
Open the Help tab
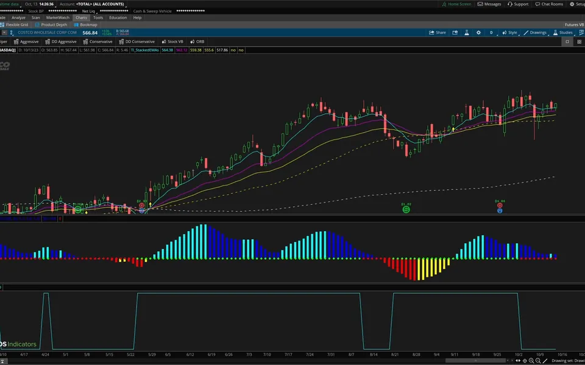tap(137, 18)
